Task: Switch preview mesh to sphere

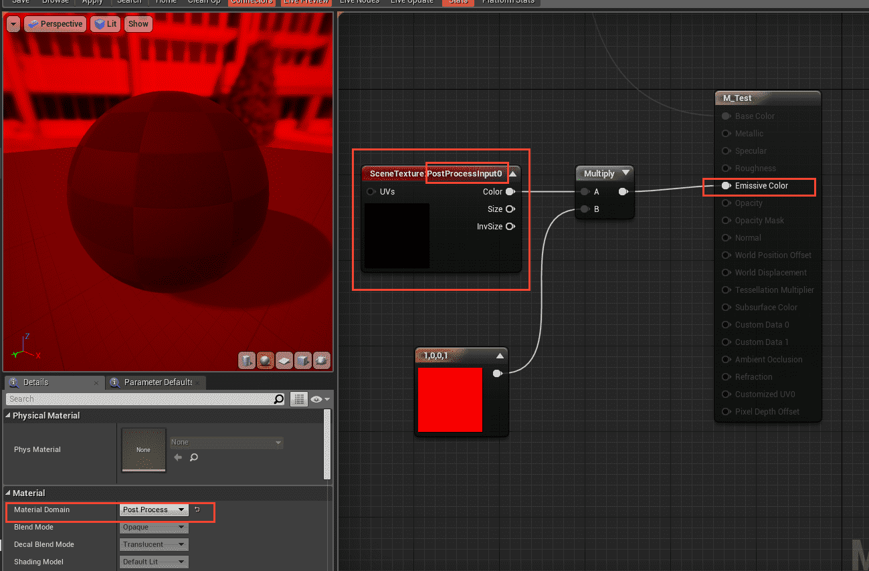Action: point(266,361)
